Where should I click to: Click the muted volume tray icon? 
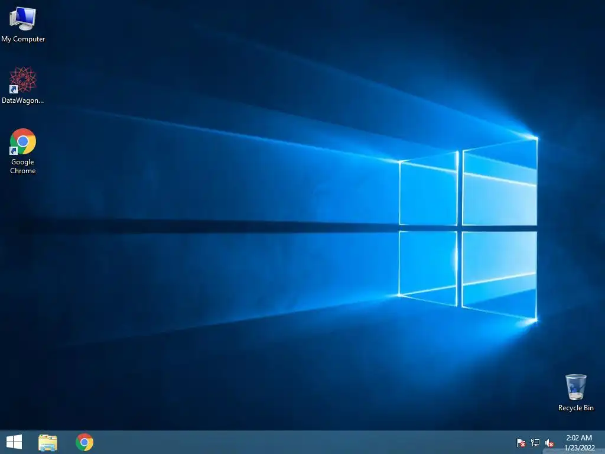point(549,443)
